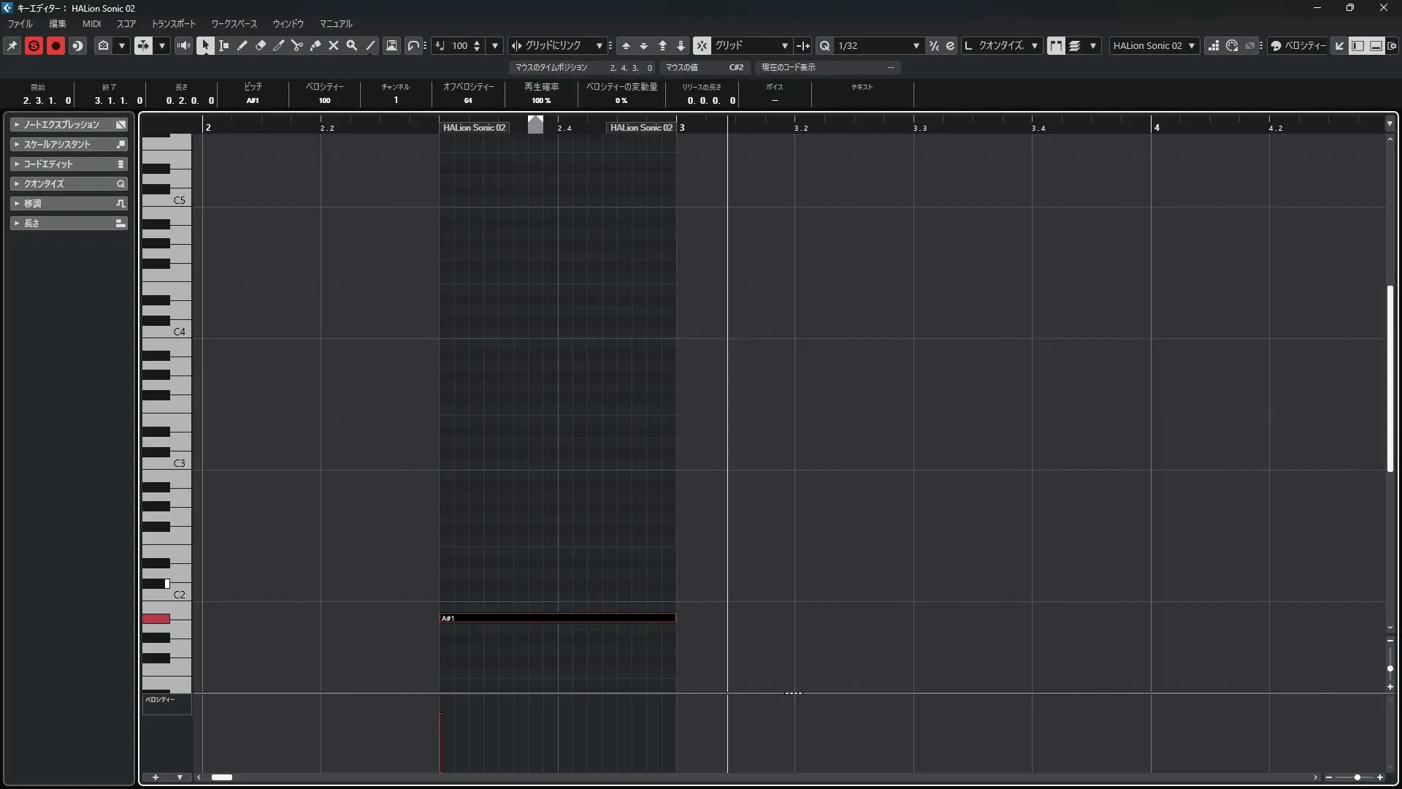Screen dimensions: 1402x789
Task: Select the Draw (pencil) tool
Action: [x=242, y=45]
